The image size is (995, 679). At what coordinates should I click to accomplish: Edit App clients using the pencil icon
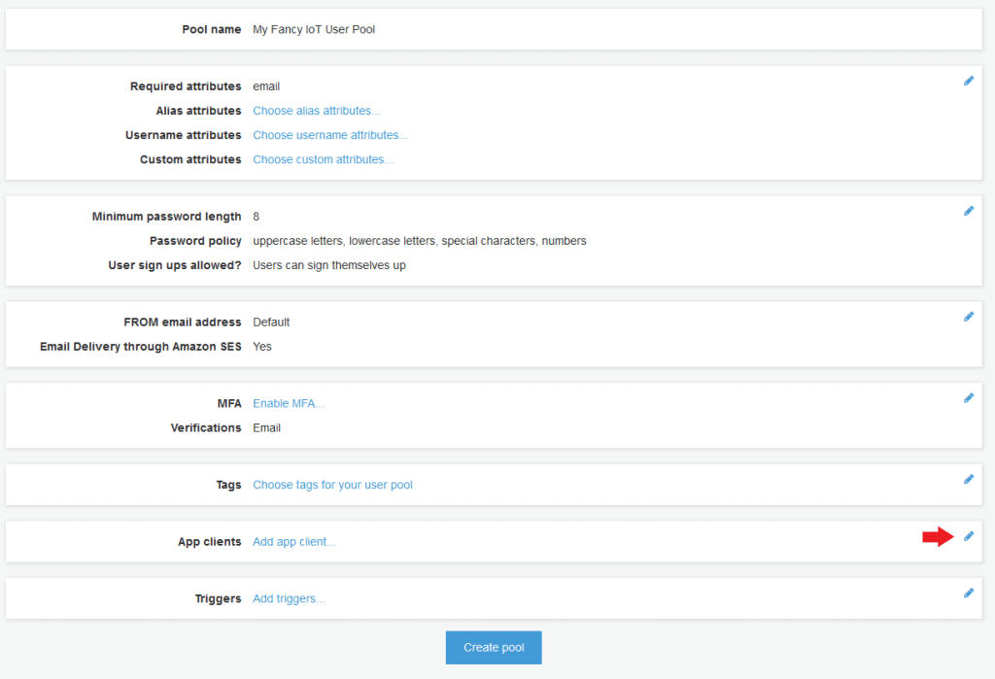click(968, 536)
